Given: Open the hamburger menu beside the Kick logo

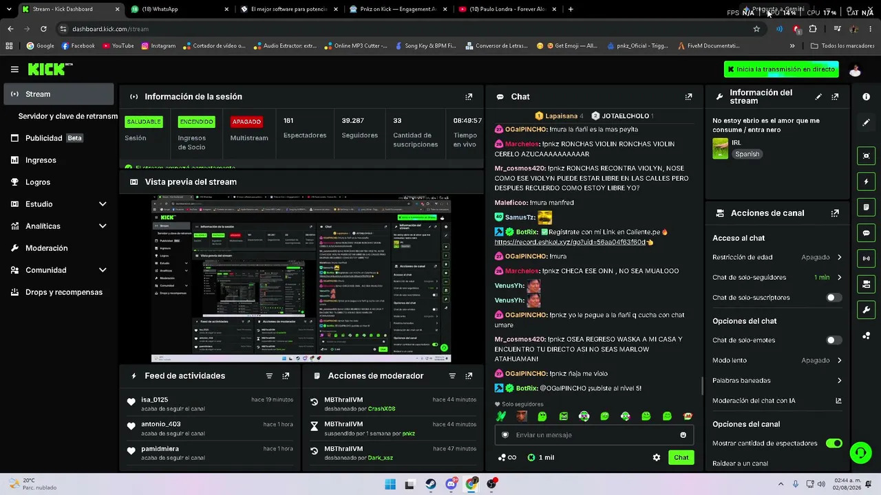Looking at the screenshot, I should coord(14,69).
